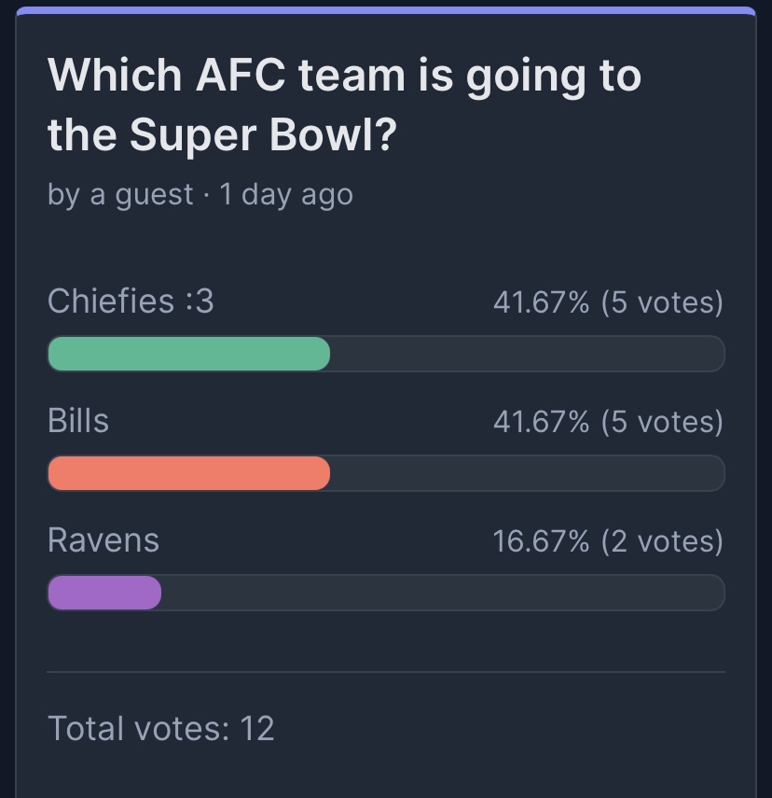
Task: Select the "Bills" option label
Action: click(x=78, y=421)
